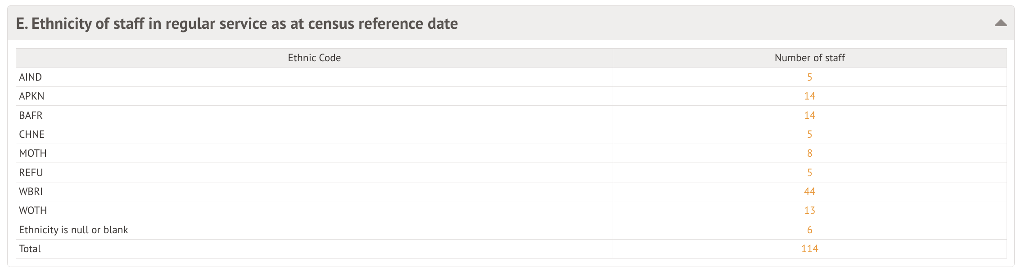Select the Total row label

pos(30,249)
